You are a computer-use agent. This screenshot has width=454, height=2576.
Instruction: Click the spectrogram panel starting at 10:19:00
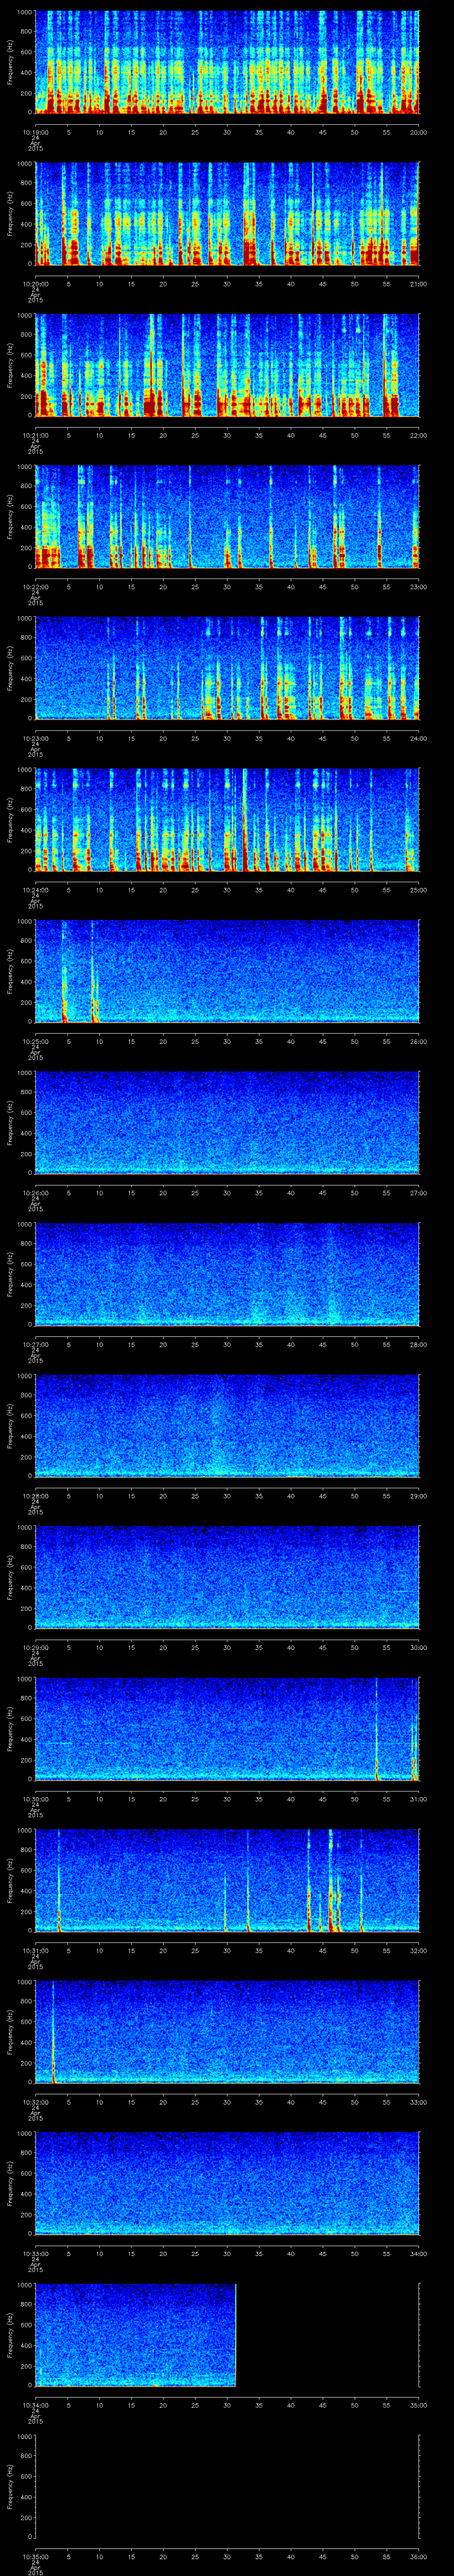(227, 62)
